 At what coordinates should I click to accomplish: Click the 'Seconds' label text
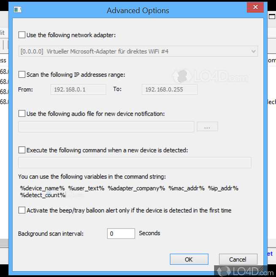coord(149,233)
